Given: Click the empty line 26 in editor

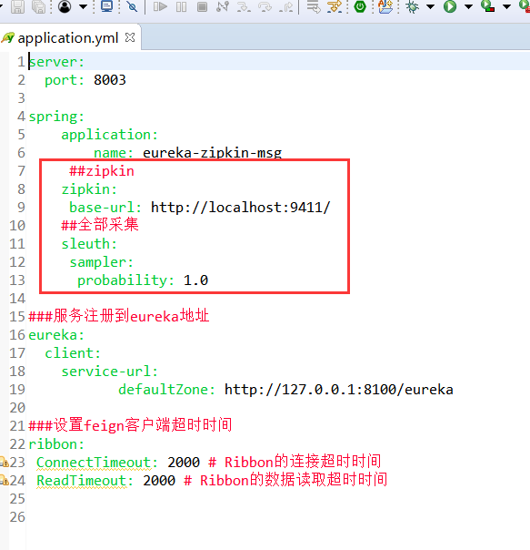Looking at the screenshot, I should coord(276,517).
